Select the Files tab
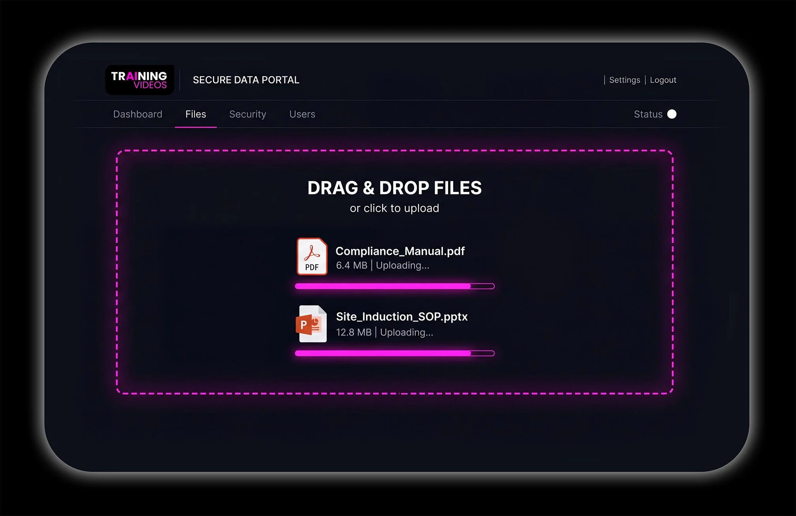 pyautogui.click(x=196, y=114)
